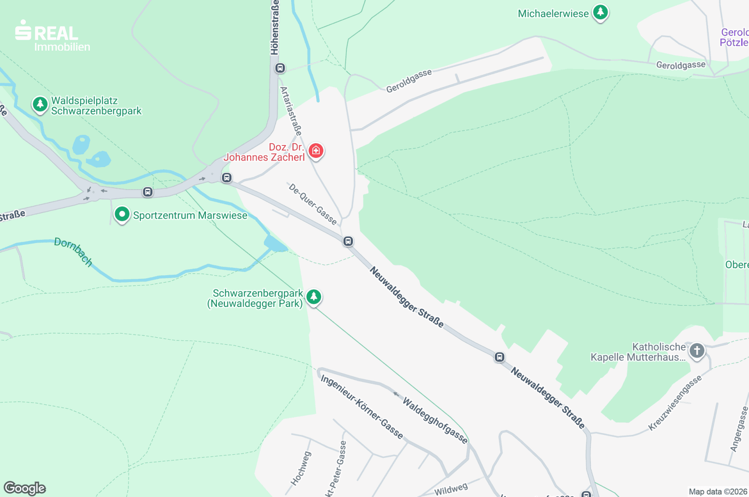
Task: Select the lower Neuwaldegger Straße bus stop
Action: coord(499,357)
